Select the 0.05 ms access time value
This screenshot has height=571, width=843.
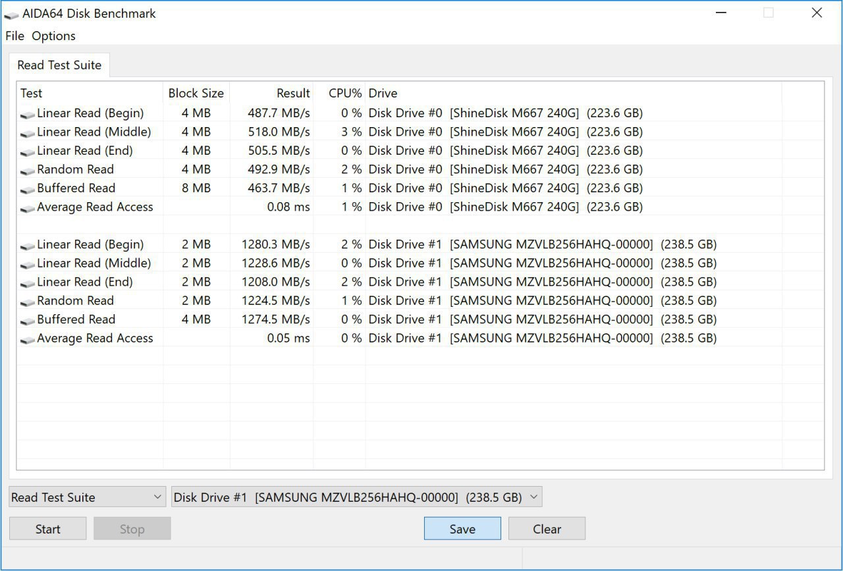288,338
